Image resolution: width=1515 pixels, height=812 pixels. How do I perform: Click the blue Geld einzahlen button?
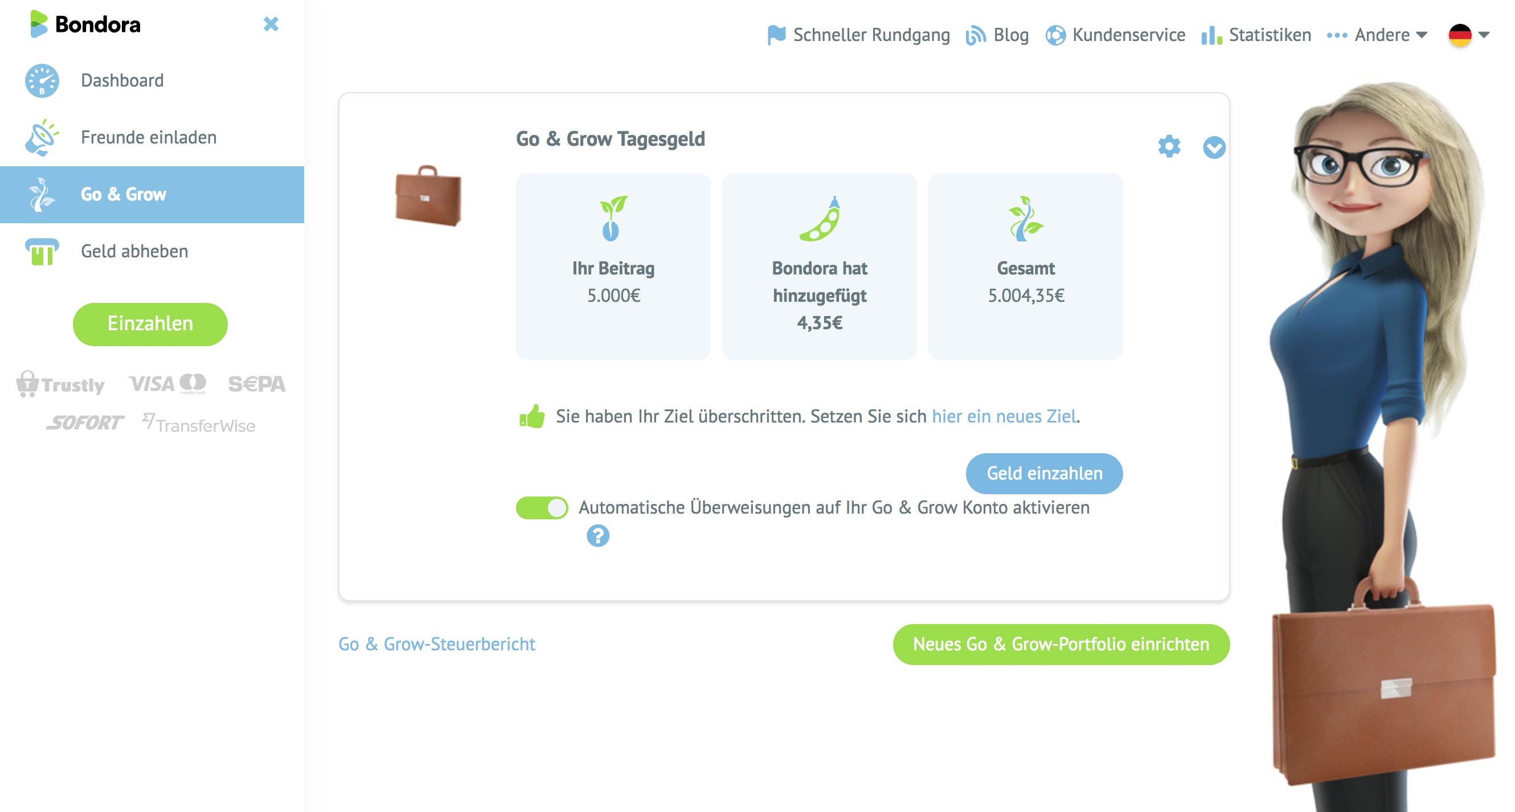click(1044, 473)
